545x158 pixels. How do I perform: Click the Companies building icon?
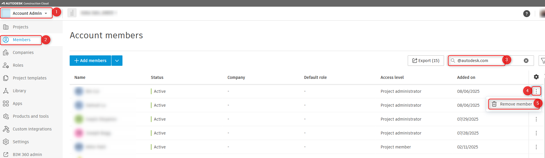(6, 52)
